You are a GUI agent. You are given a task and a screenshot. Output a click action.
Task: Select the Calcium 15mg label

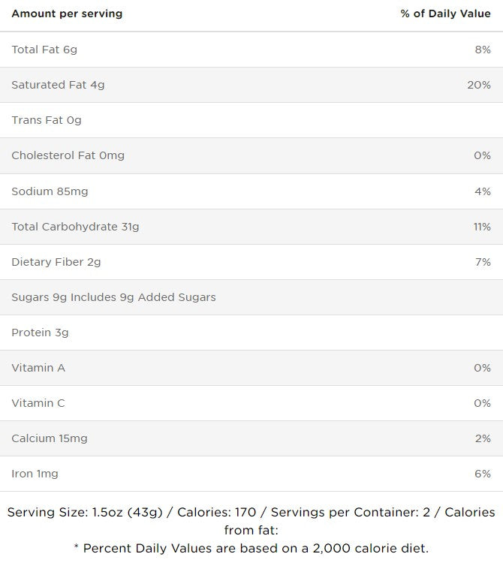click(x=50, y=438)
